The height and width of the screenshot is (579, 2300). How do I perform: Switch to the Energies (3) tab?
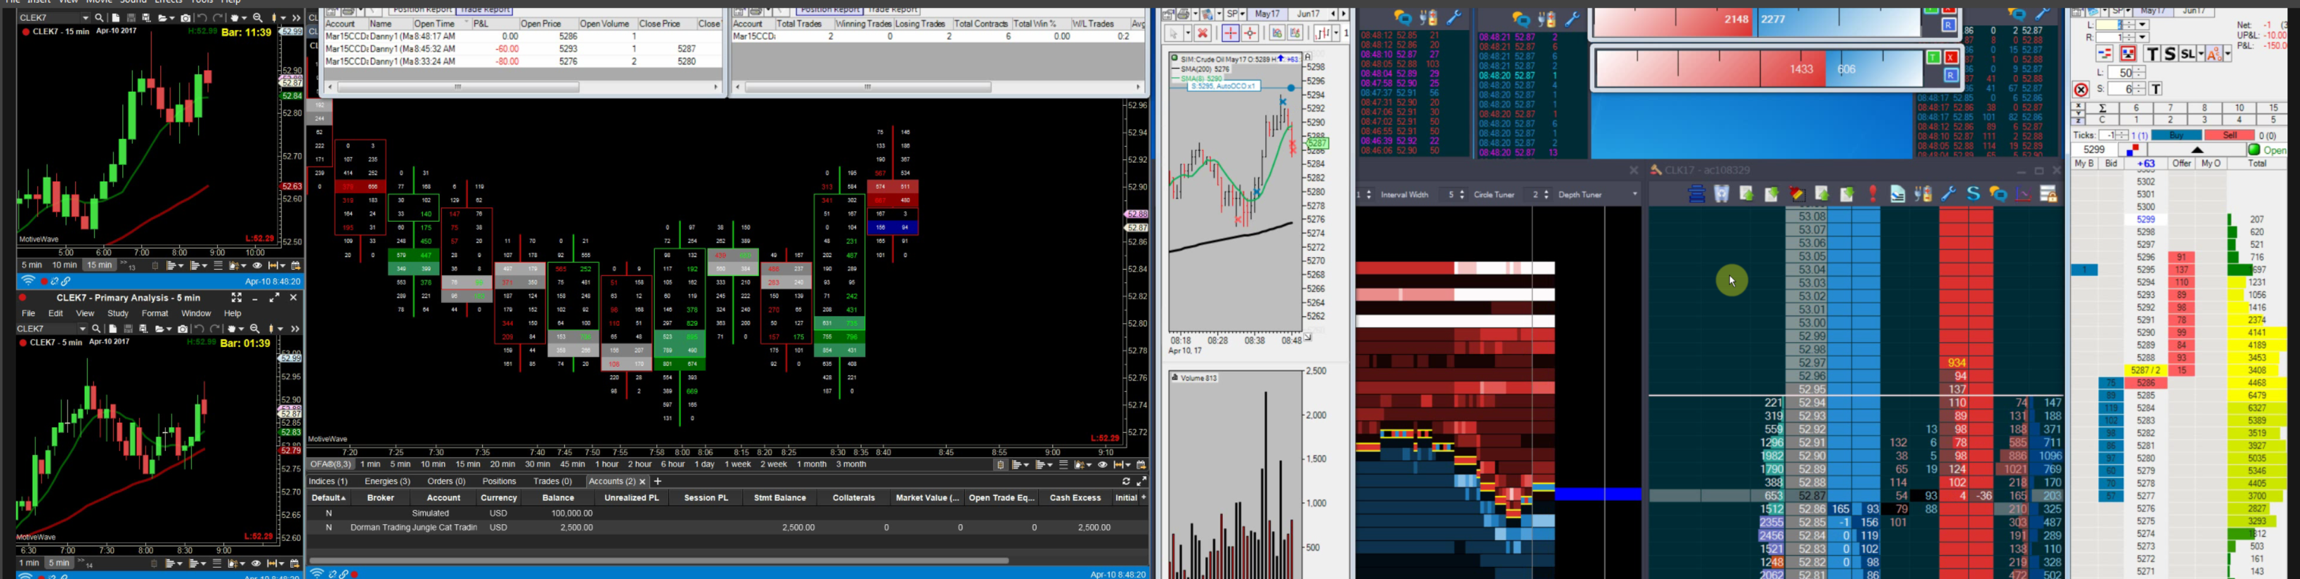387,482
